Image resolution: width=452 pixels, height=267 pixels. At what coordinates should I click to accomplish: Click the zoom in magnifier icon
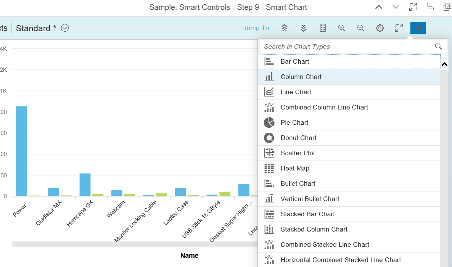point(341,28)
